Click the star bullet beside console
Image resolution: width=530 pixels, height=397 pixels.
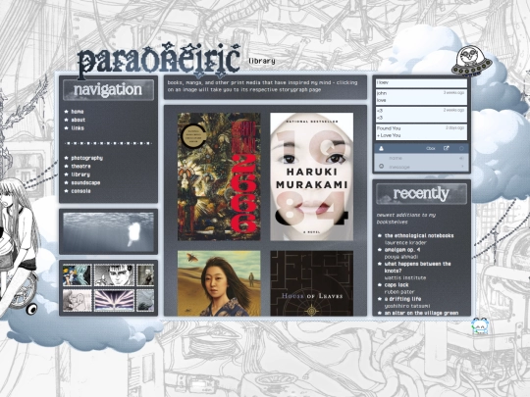[x=67, y=191]
